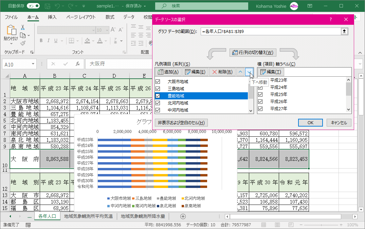
Task: Open the Paste (貼り付け) dropdown arrow
Action: [11, 44]
